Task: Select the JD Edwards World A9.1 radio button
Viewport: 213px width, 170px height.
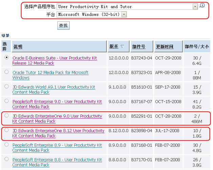Action: [6, 87]
